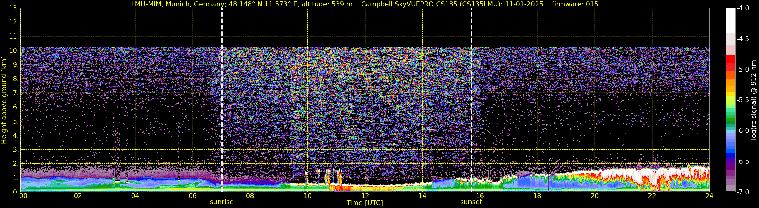Click the time tick label '12' on time axis

pyautogui.click(x=365, y=196)
